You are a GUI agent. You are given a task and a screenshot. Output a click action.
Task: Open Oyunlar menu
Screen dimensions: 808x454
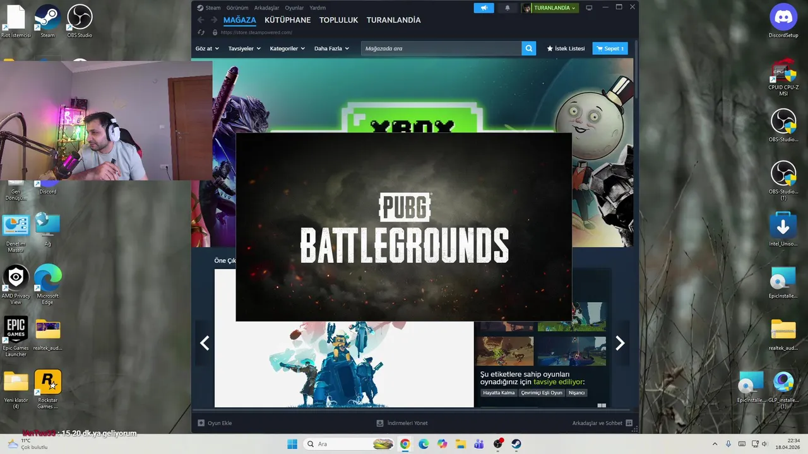(294, 8)
